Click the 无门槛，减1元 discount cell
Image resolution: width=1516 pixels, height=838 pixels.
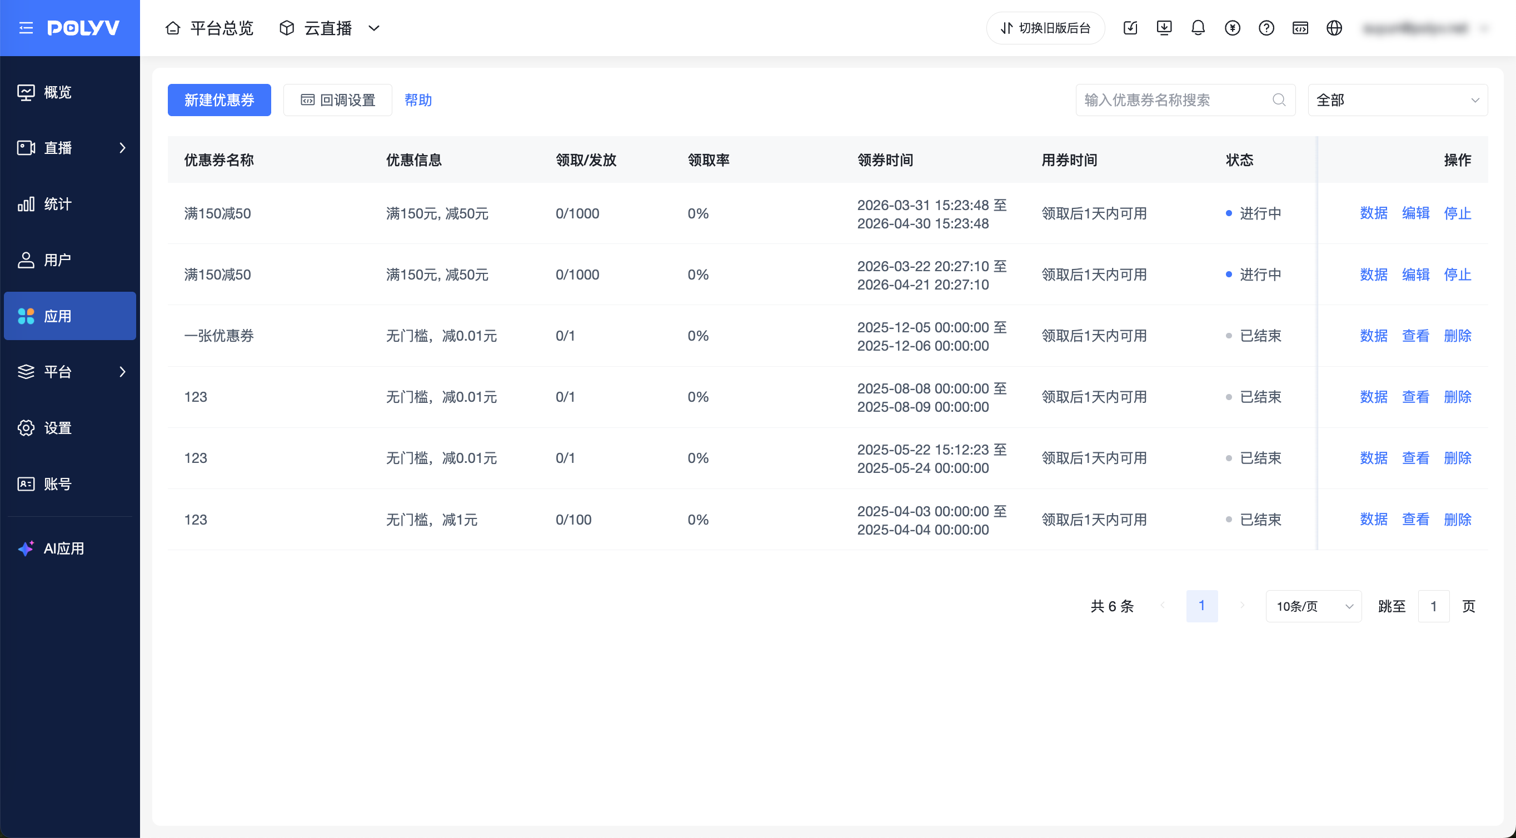[x=431, y=520]
